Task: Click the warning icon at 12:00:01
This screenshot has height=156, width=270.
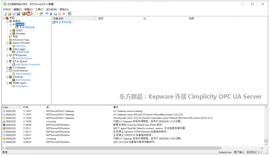Action: click(4, 139)
